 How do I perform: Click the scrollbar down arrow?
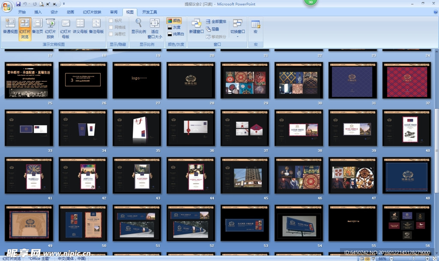(436, 253)
